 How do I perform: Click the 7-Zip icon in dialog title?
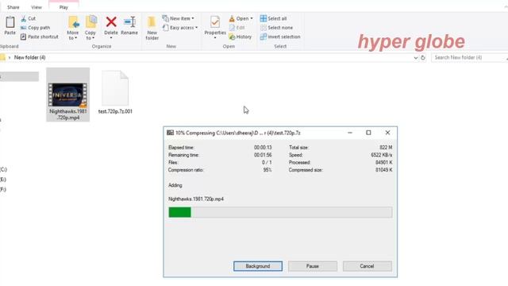(170, 133)
